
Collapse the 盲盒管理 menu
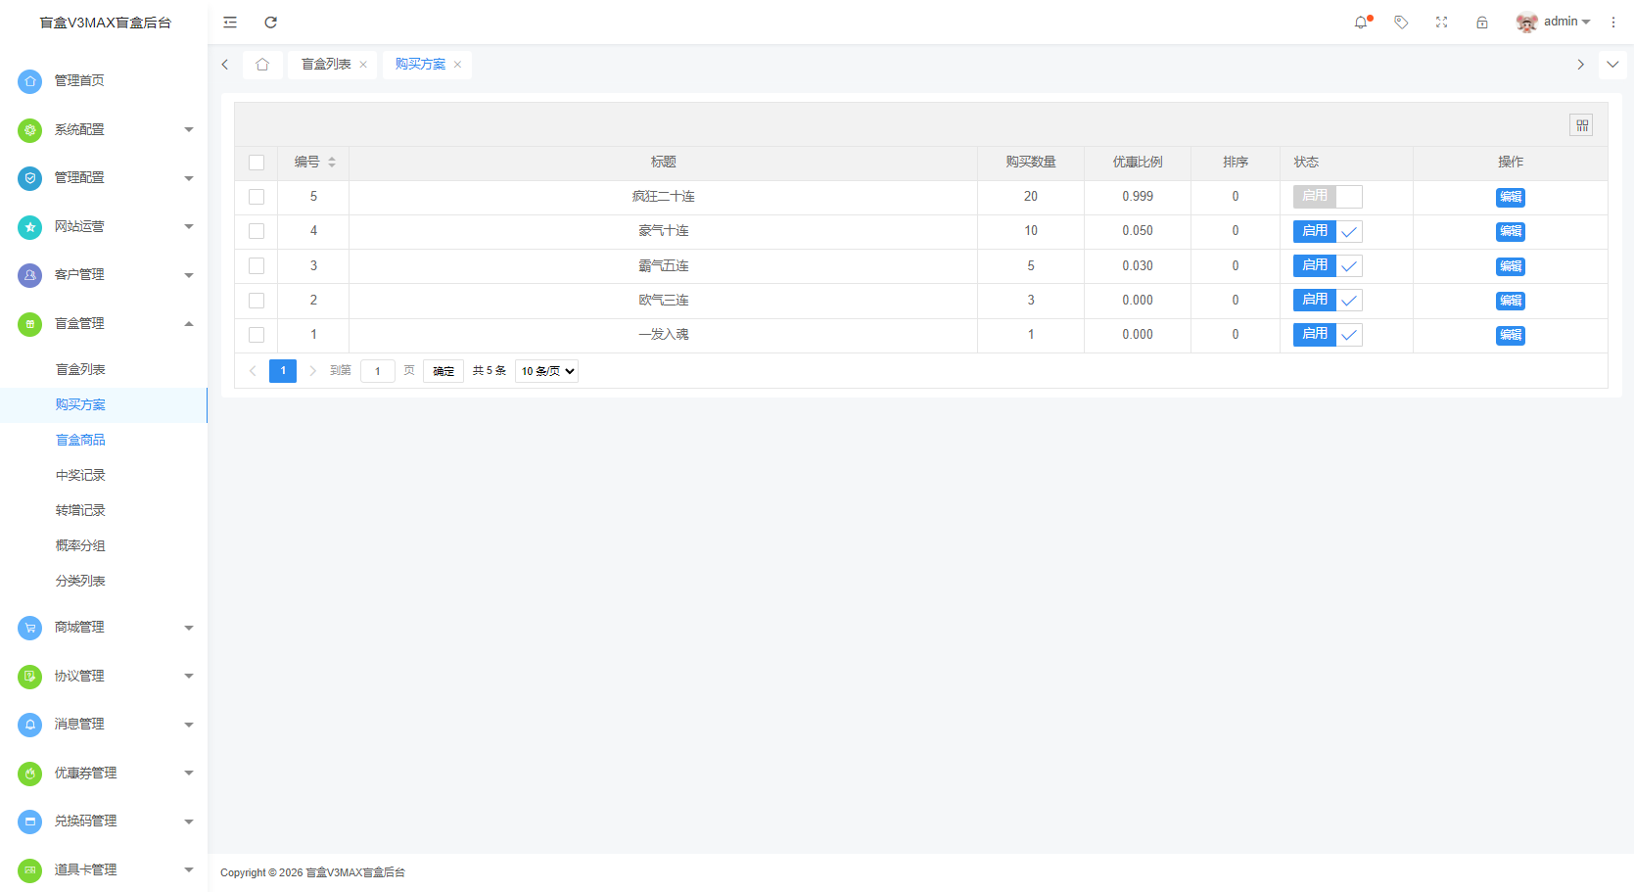pos(189,324)
